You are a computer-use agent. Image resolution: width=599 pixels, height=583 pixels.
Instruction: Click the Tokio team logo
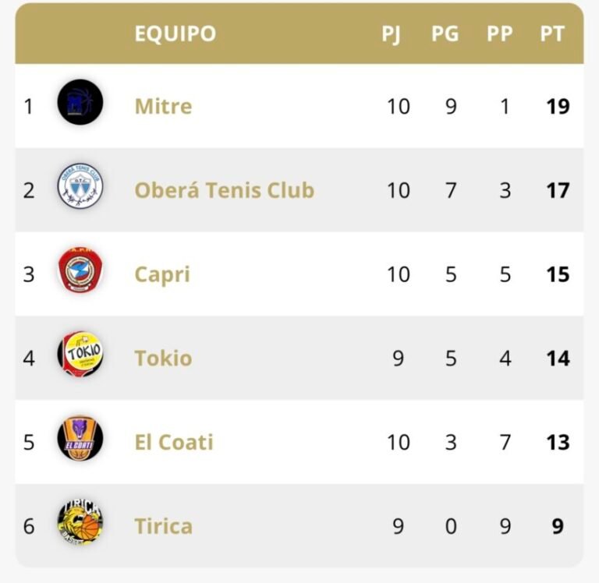coord(80,355)
